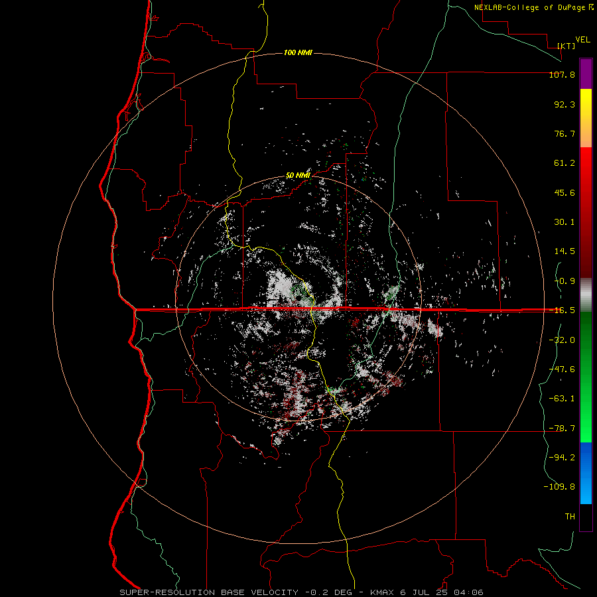Screen dimensions: 597x597
Task: Click the -47.6 scale value
Action: (x=562, y=369)
